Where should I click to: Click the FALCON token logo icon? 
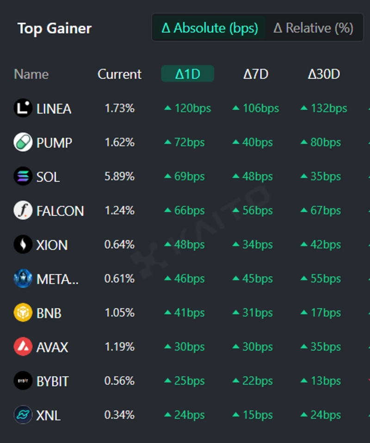tap(23, 211)
